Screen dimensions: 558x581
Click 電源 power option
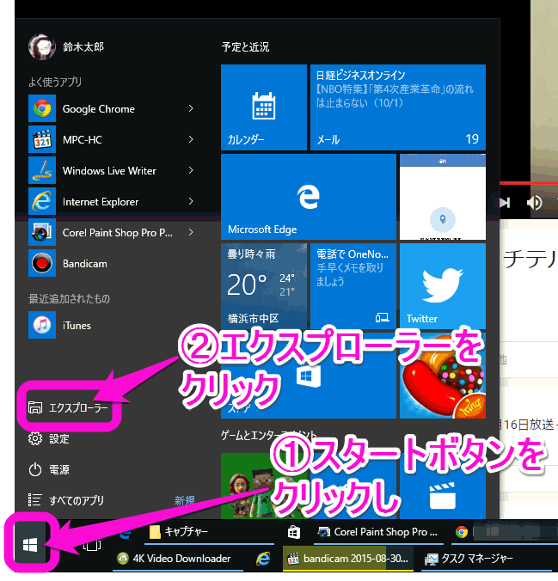click(x=59, y=469)
